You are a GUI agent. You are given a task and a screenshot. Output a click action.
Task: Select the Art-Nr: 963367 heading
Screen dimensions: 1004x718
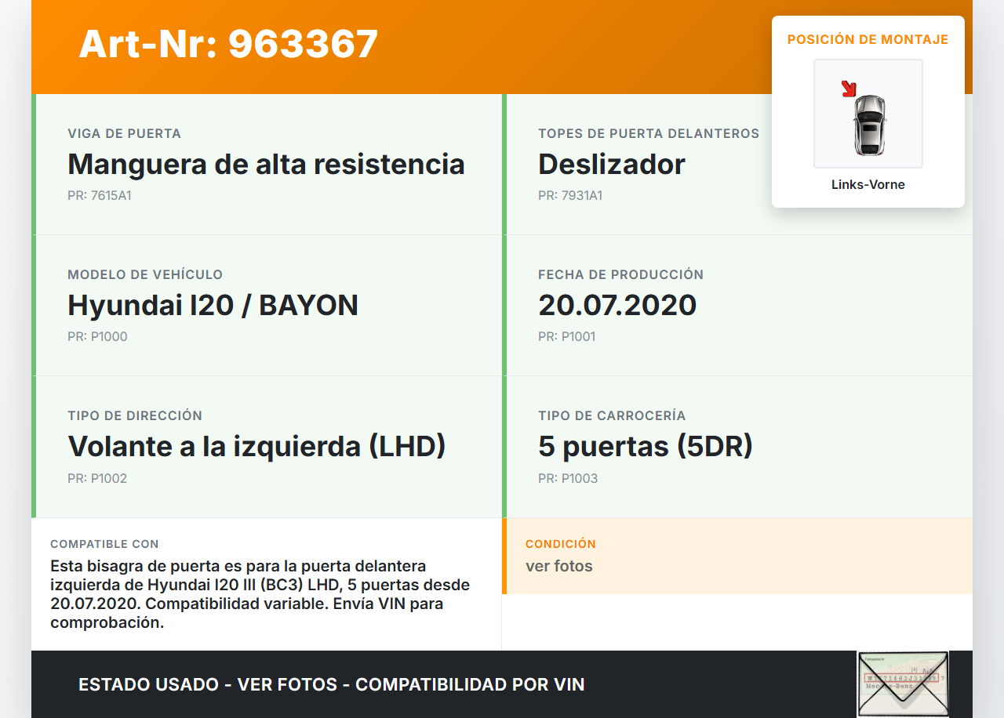click(x=228, y=44)
